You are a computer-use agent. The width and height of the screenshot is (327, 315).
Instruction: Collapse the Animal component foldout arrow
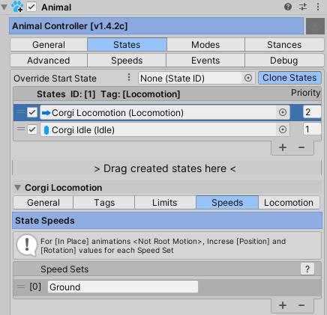click(x=4, y=7)
